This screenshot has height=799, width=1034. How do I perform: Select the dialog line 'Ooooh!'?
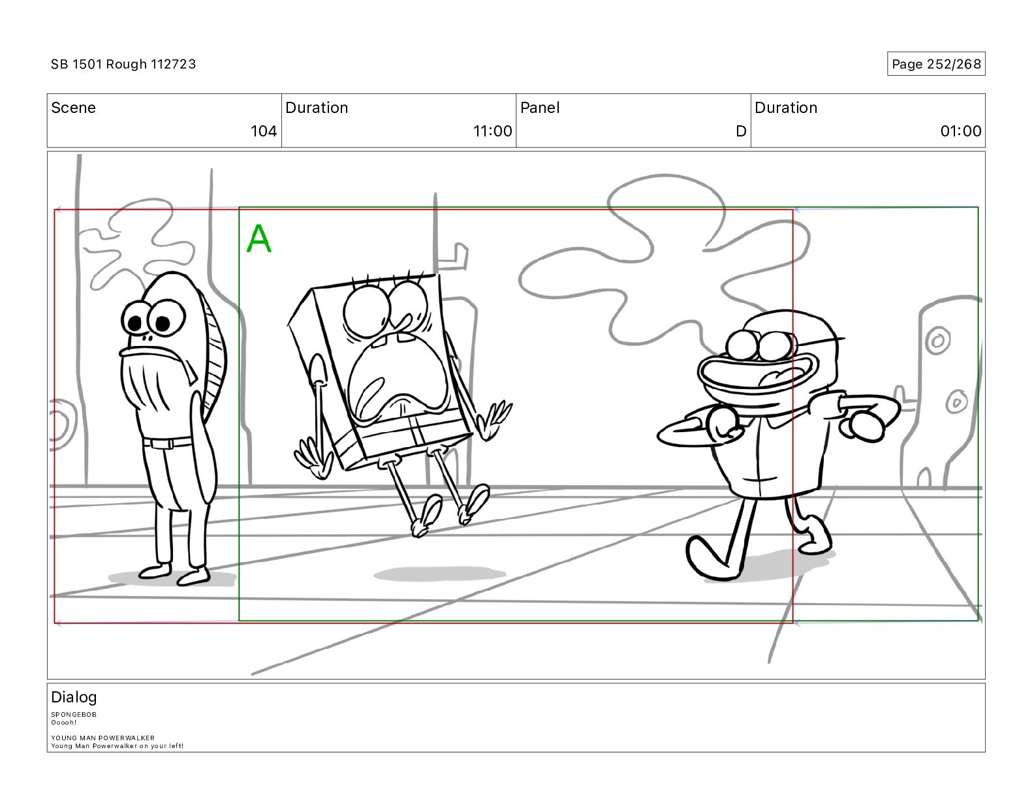[x=64, y=723]
